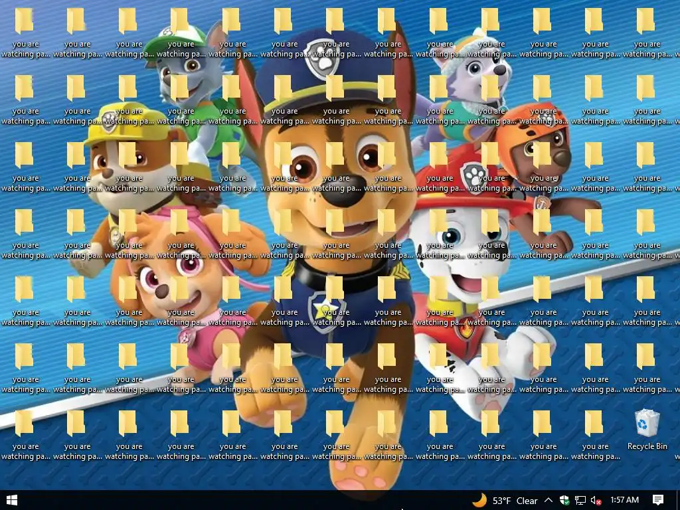Expand the hidden tray icons chevron
Viewport: 680px width, 510px height.
pyautogui.click(x=549, y=501)
